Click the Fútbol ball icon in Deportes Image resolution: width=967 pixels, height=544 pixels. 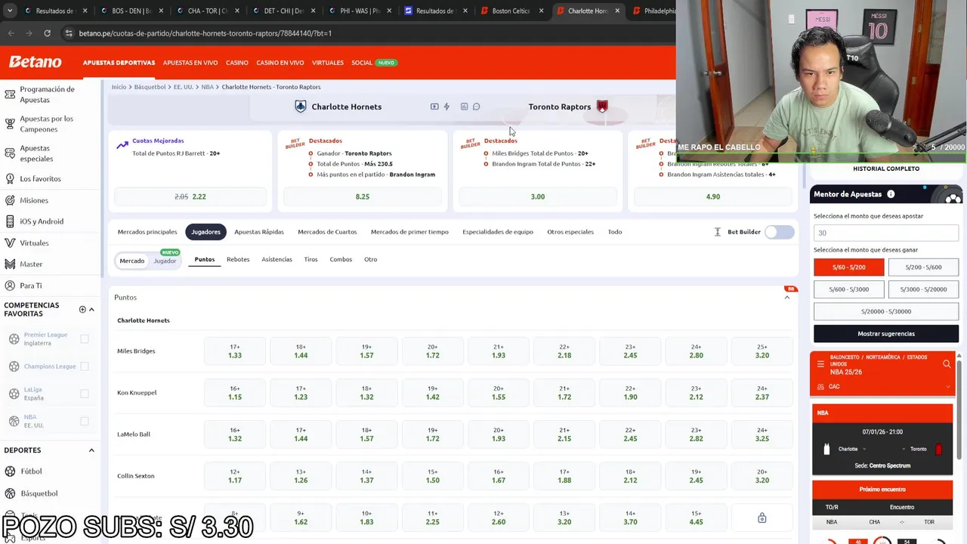pos(10,471)
